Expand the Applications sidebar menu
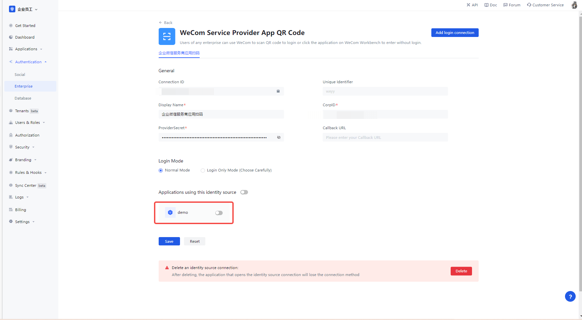This screenshot has width=582, height=320. pyautogui.click(x=26, y=49)
